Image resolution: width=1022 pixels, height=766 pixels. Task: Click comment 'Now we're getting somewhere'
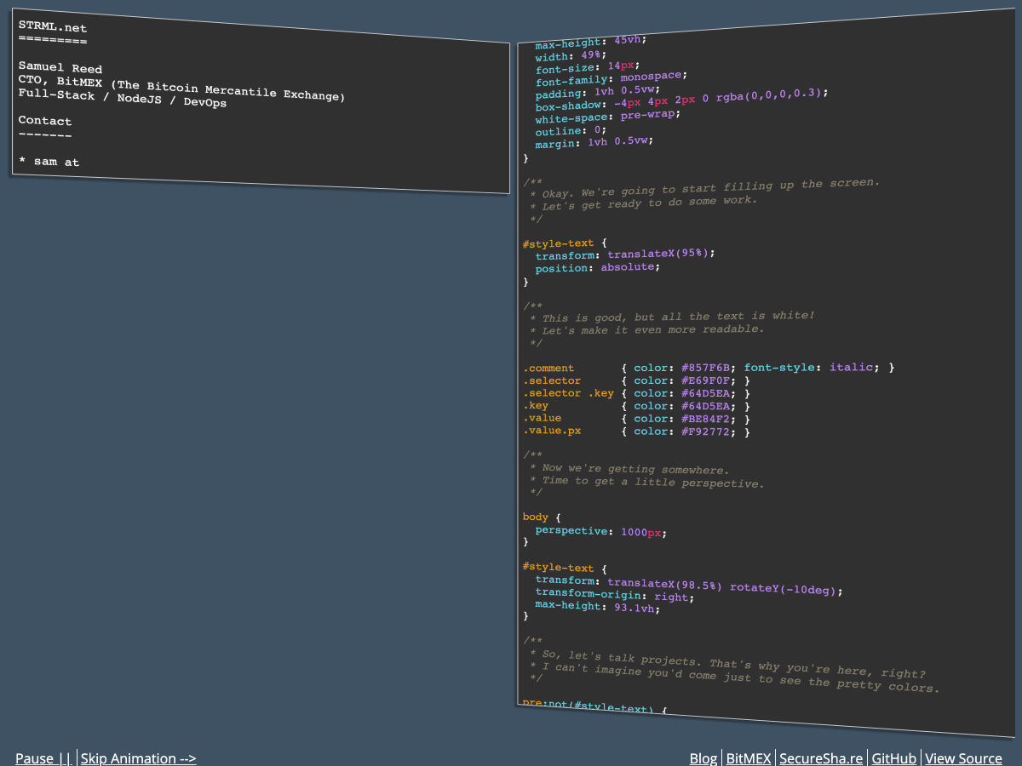pyautogui.click(x=635, y=470)
